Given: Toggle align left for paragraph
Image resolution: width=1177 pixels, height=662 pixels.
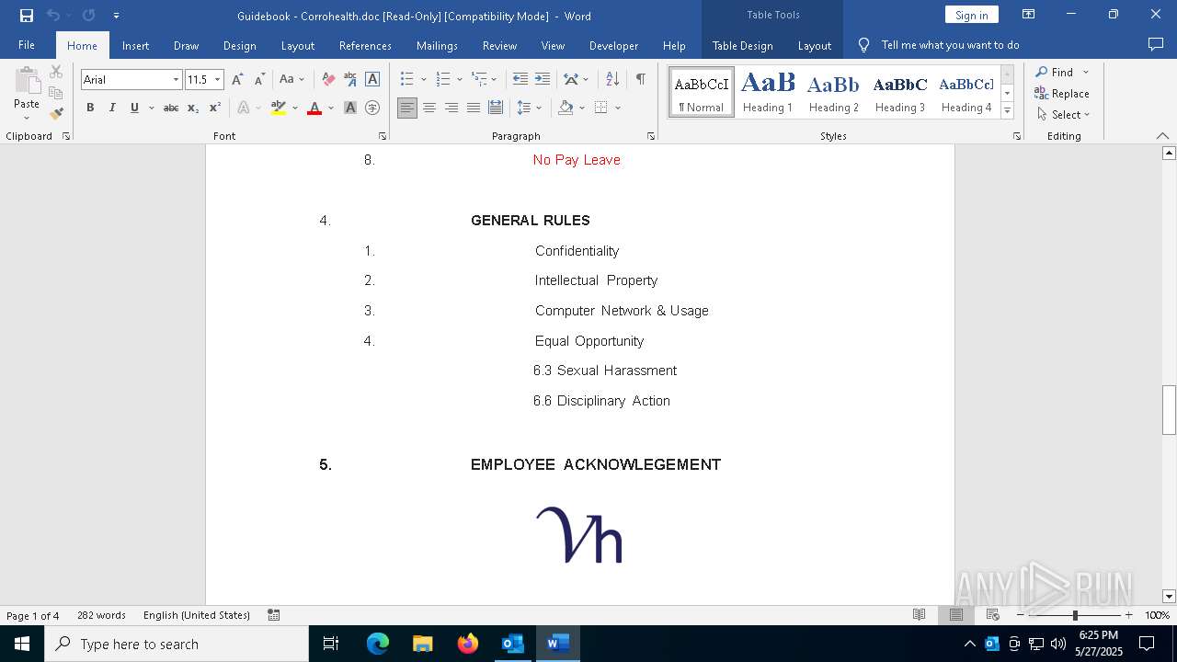Looking at the screenshot, I should [x=407, y=108].
